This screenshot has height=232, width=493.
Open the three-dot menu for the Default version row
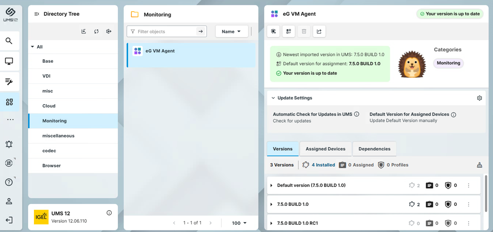point(469,186)
